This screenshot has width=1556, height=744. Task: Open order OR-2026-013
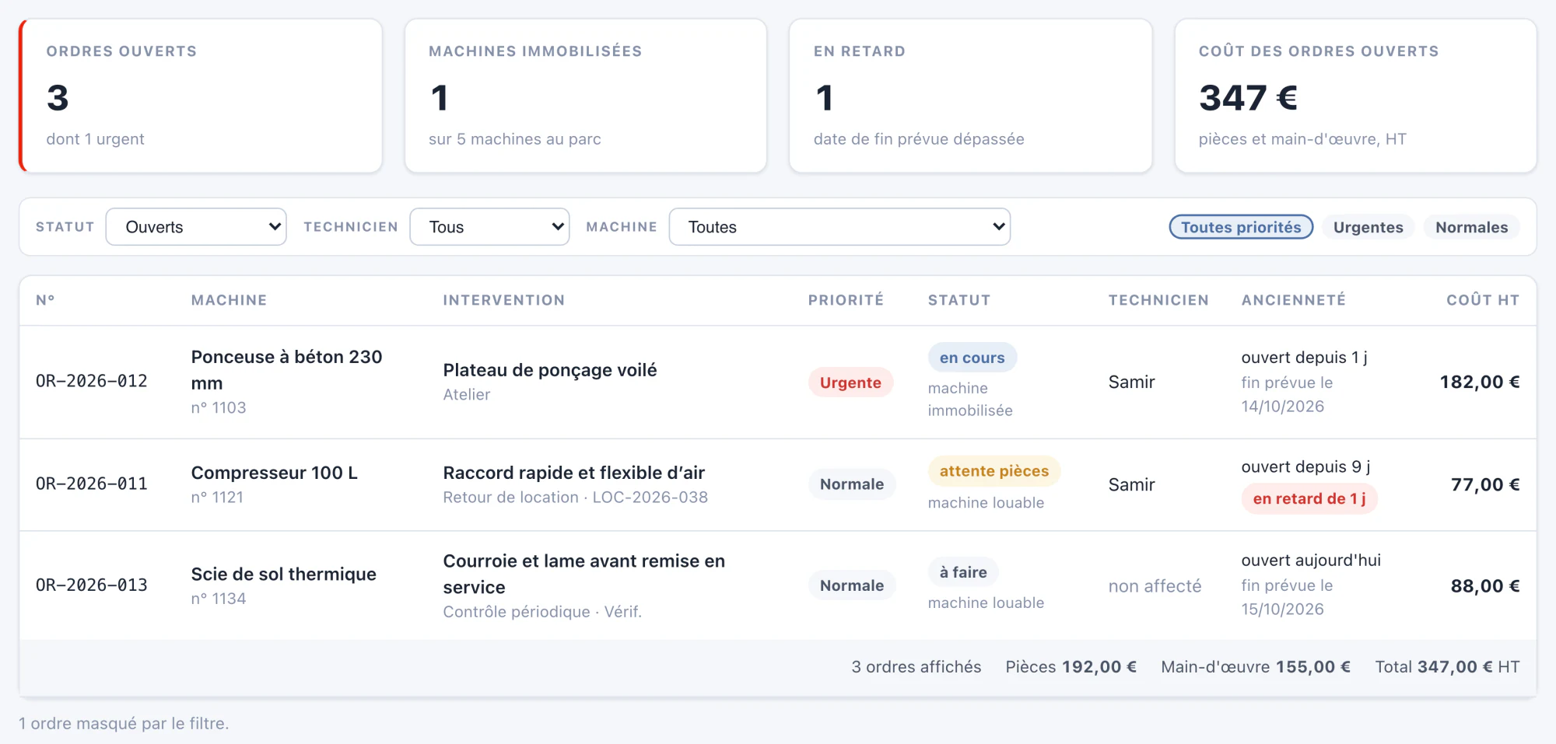coord(92,585)
